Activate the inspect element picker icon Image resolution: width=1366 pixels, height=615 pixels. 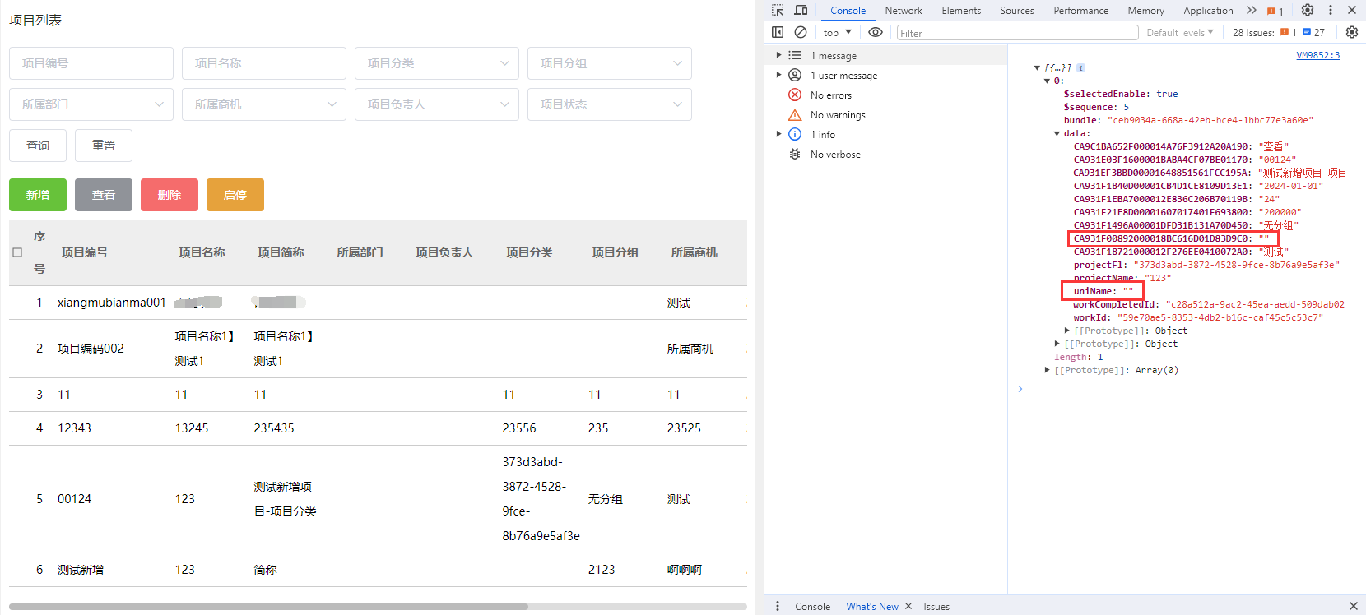pyautogui.click(x=778, y=11)
